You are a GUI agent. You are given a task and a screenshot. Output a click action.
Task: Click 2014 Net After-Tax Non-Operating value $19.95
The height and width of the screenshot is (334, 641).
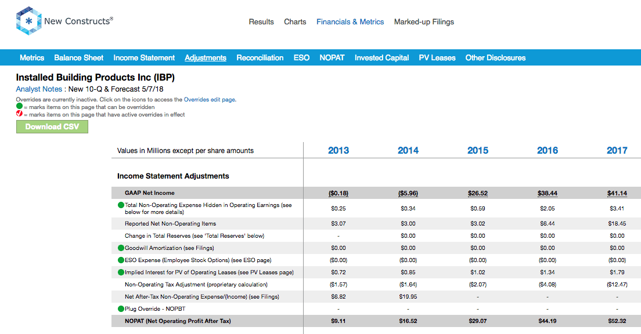point(408,296)
